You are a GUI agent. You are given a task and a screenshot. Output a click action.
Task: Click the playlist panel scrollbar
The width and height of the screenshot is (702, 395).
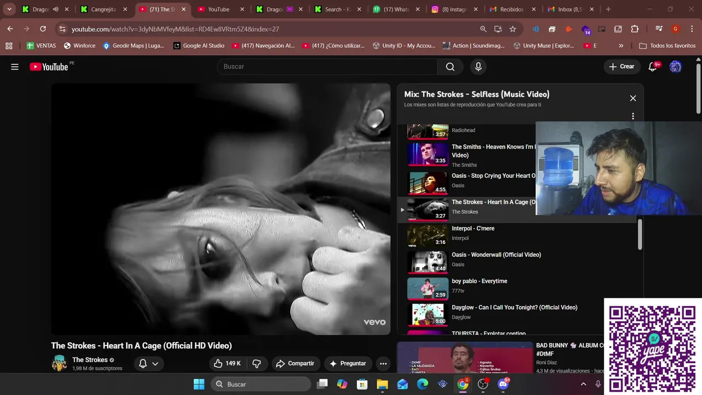coord(639,235)
